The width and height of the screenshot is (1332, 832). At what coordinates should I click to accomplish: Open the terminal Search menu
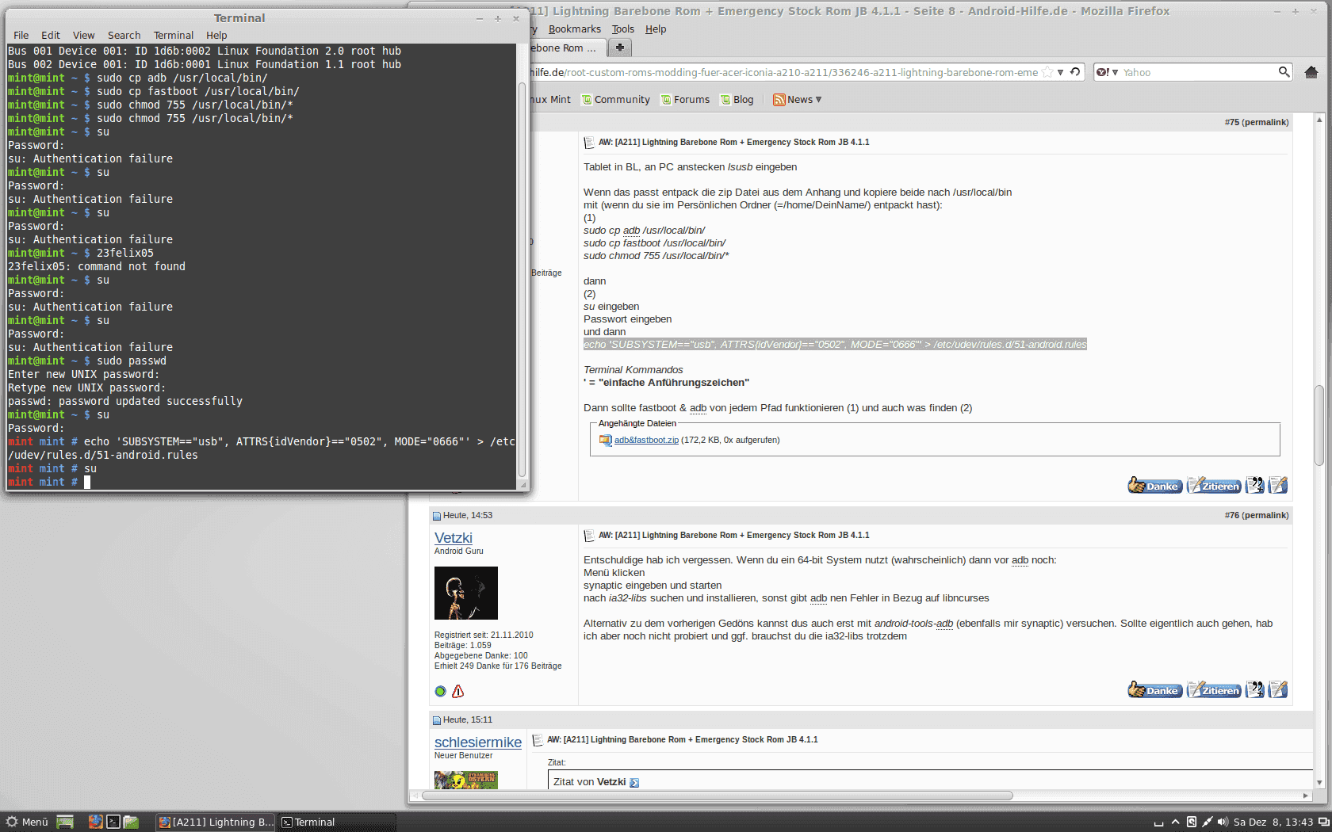click(x=124, y=35)
